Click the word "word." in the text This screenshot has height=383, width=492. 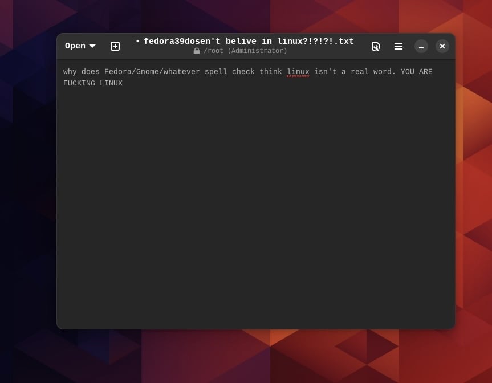(384, 72)
